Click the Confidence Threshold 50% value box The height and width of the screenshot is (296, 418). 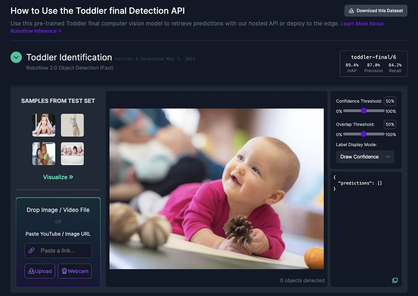[390, 101]
